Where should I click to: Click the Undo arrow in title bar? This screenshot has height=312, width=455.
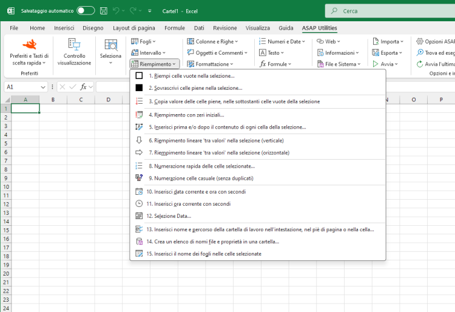[116, 11]
